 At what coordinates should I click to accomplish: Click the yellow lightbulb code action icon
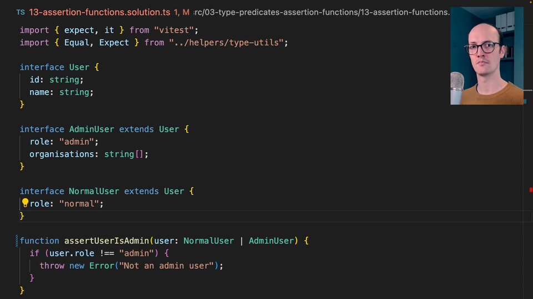25,204
